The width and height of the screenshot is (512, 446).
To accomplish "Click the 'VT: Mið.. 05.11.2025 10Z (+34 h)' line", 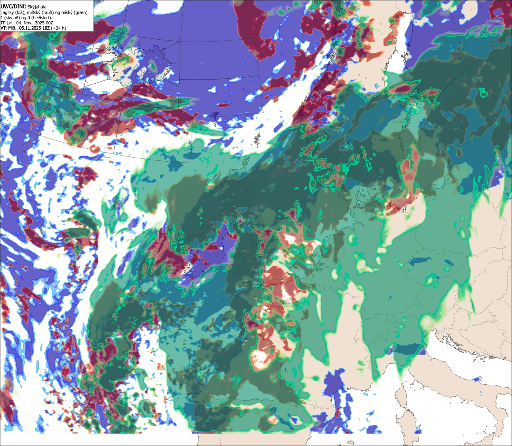I will coord(34,28).
